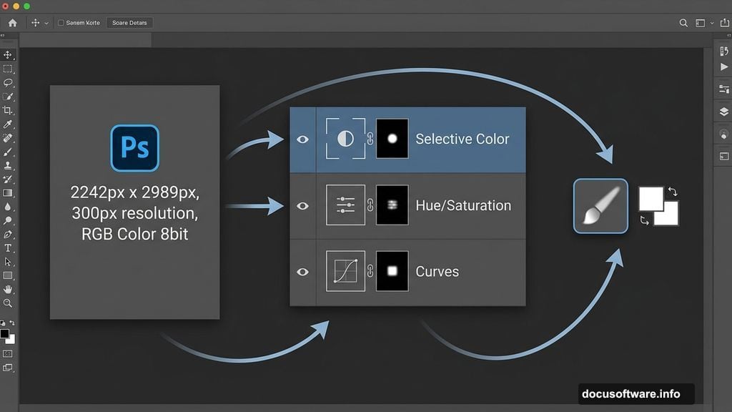This screenshot has height=412, width=732.
Task: Enable the Sanem Korte checkbox
Action: click(x=61, y=23)
